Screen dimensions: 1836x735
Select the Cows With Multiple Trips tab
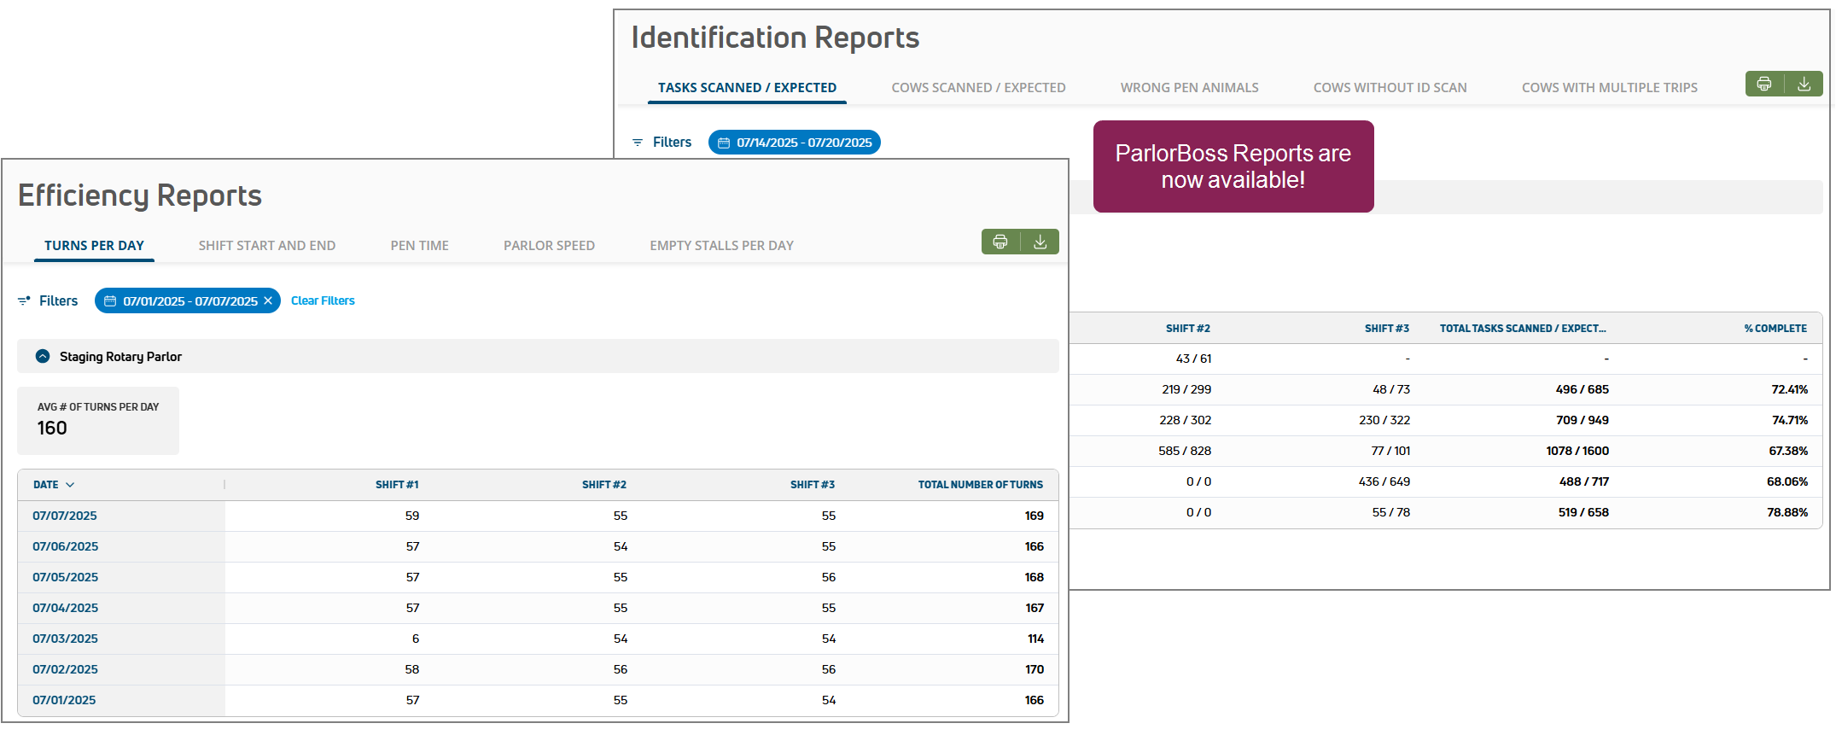tap(1609, 88)
